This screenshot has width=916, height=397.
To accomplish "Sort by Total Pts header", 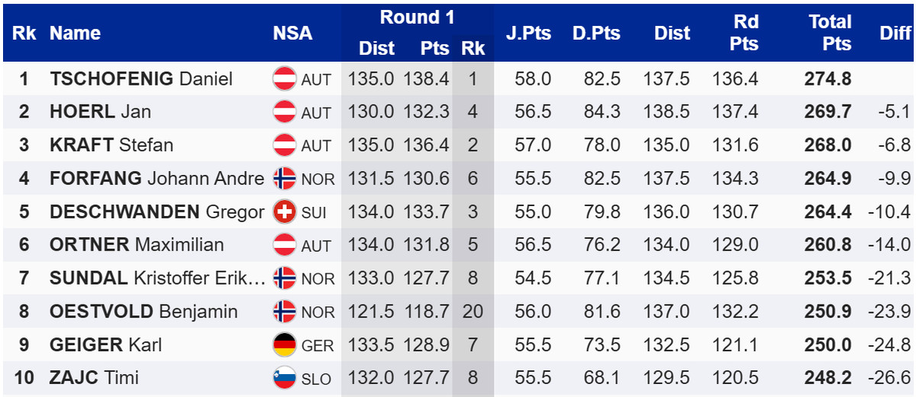I will coord(830,33).
